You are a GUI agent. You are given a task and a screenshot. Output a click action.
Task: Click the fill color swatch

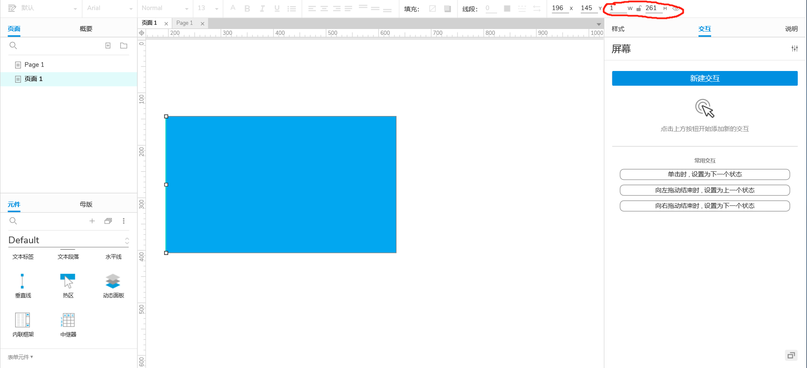click(x=432, y=8)
